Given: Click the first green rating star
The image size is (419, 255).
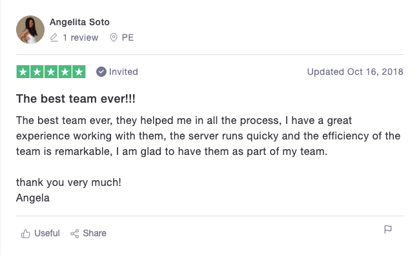Looking at the screenshot, I should click(23, 72).
